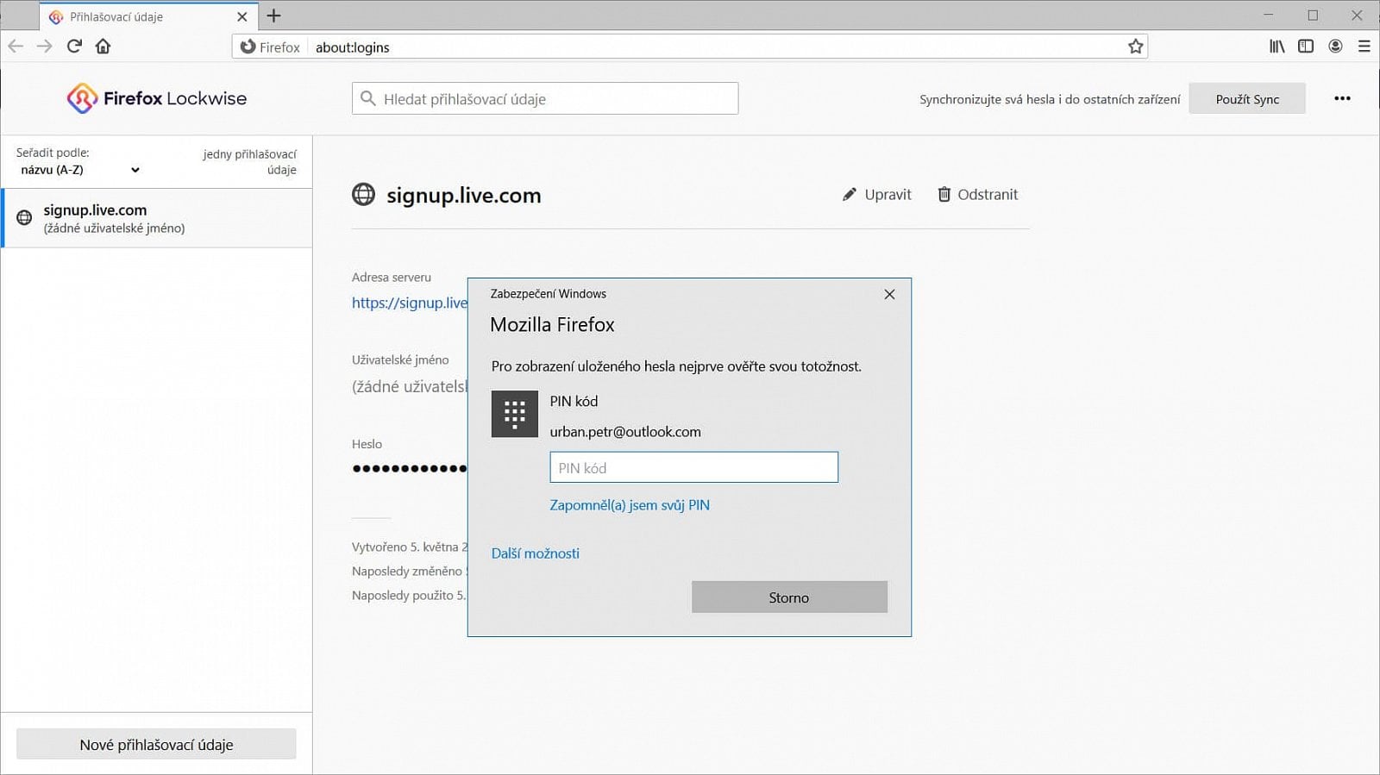The image size is (1380, 775).
Task: Click the Firefox Lockwise logo
Action: tap(157, 98)
